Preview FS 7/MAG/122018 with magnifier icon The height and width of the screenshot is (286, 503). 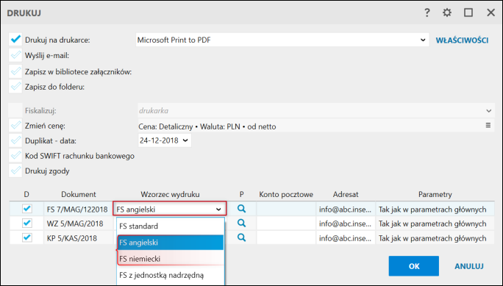241,209
